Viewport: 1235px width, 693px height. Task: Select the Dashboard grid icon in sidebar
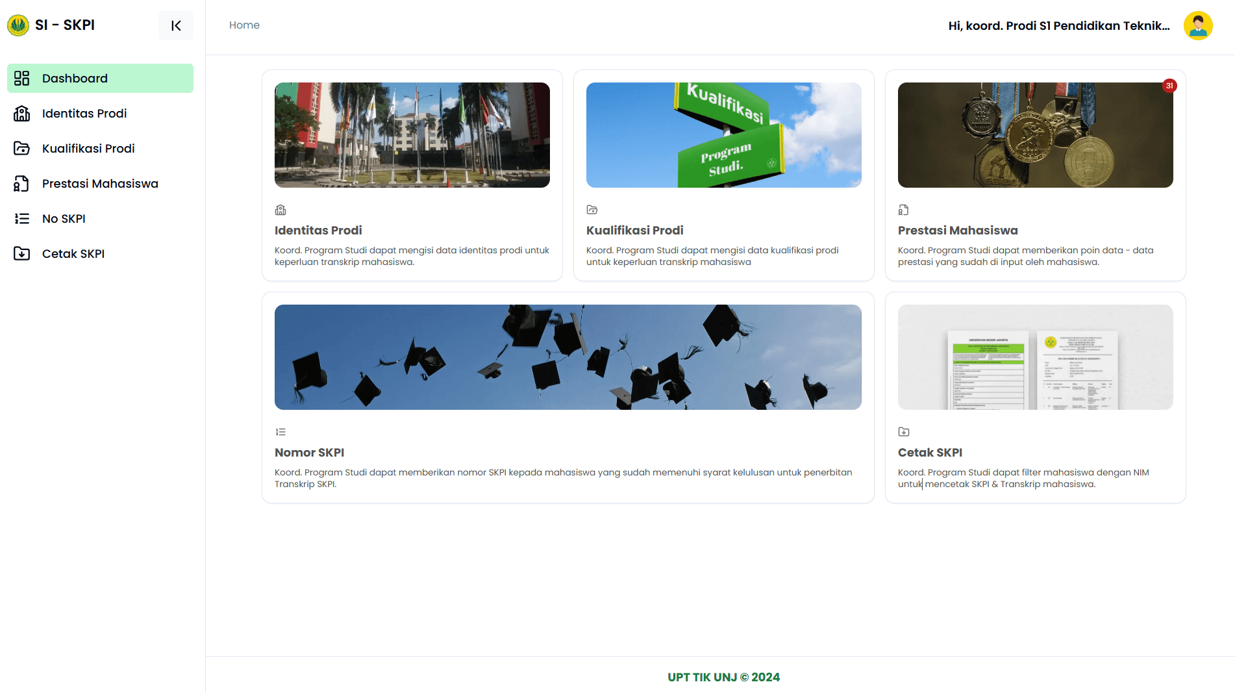click(22, 78)
